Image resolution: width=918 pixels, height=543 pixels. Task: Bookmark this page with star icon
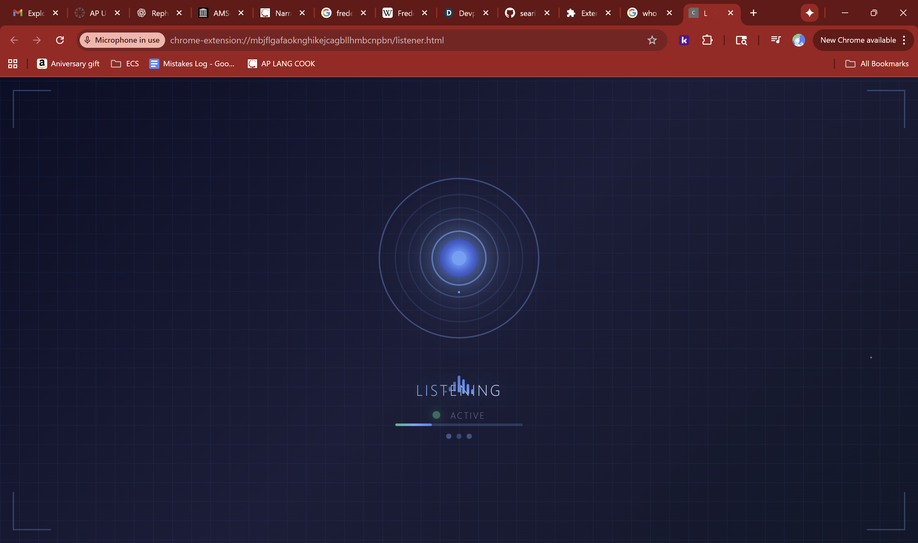[652, 40]
